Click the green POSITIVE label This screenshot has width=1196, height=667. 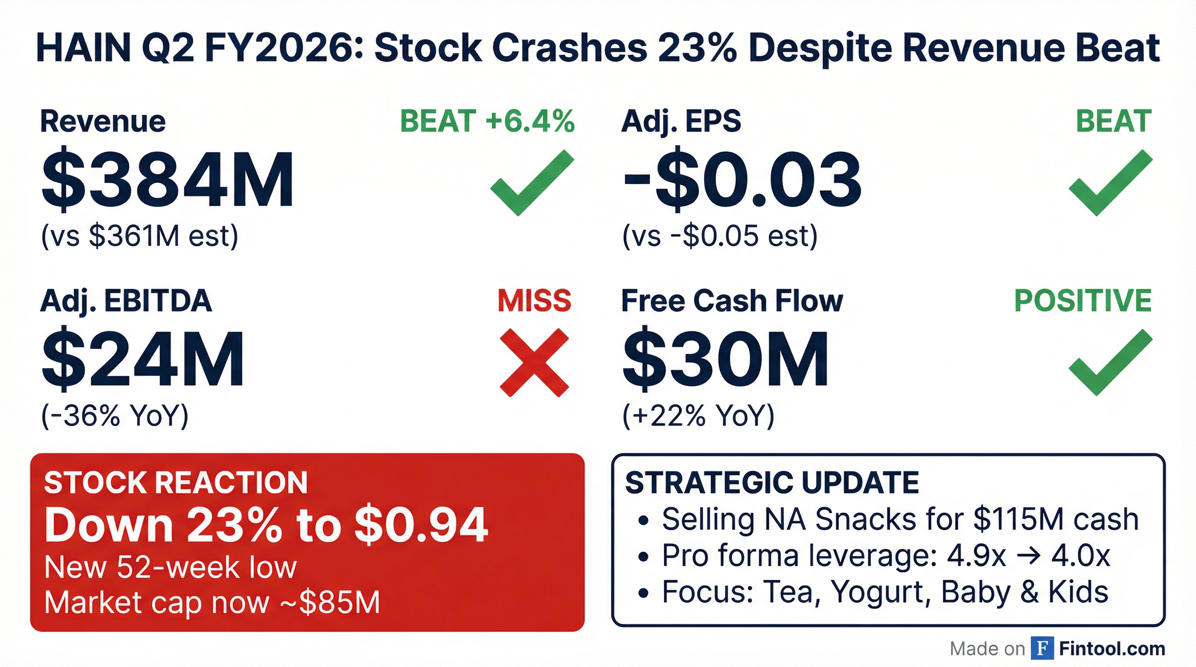pyautogui.click(x=1083, y=300)
